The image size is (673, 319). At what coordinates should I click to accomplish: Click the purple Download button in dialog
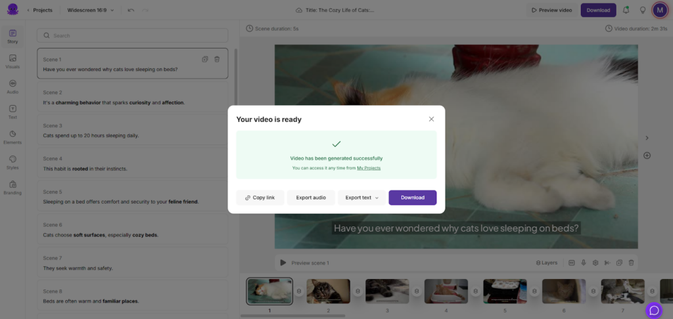click(x=412, y=198)
